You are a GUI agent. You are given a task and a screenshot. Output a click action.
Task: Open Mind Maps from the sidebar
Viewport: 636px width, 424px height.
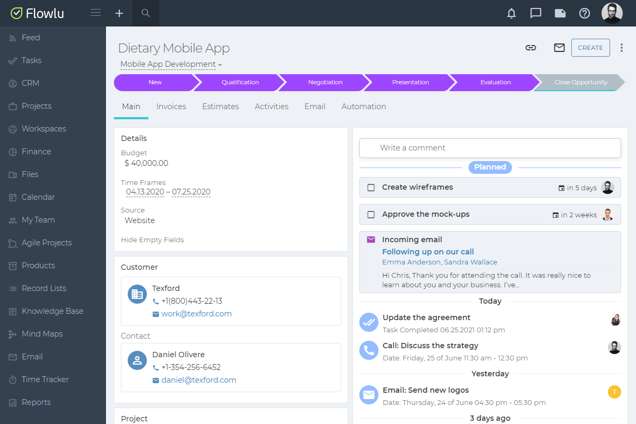(42, 334)
